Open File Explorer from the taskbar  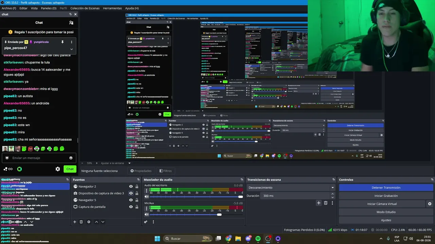(238, 239)
